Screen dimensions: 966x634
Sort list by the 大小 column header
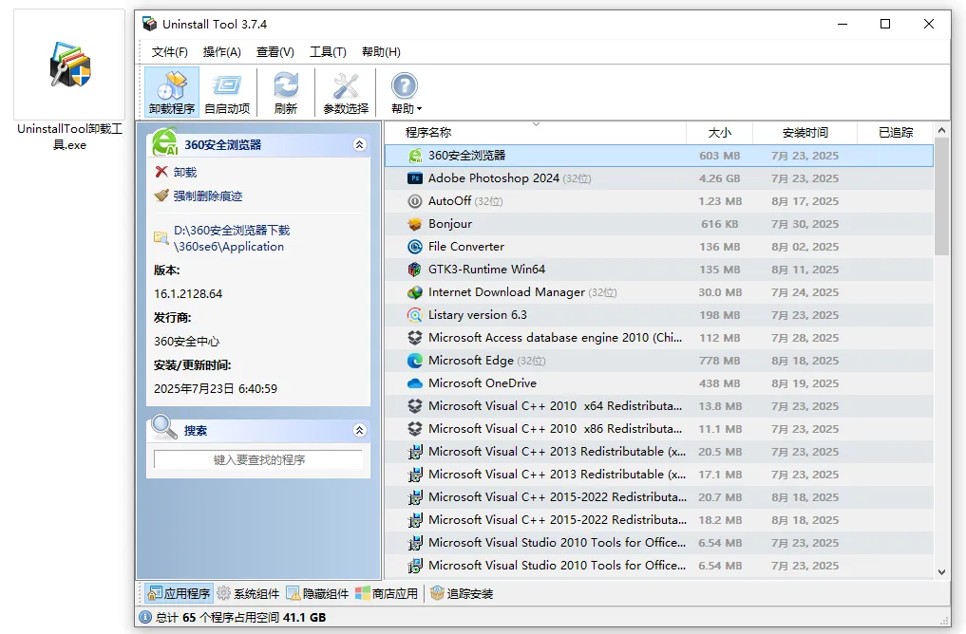tap(719, 133)
